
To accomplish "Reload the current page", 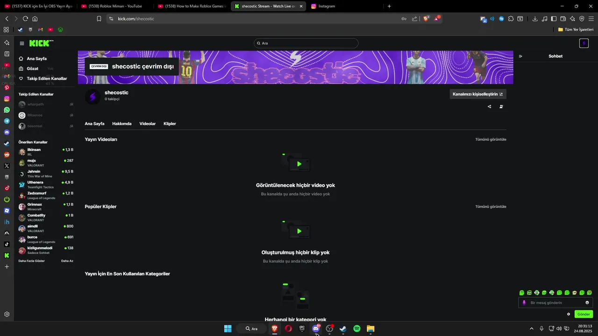I will pyautogui.click(x=25, y=19).
